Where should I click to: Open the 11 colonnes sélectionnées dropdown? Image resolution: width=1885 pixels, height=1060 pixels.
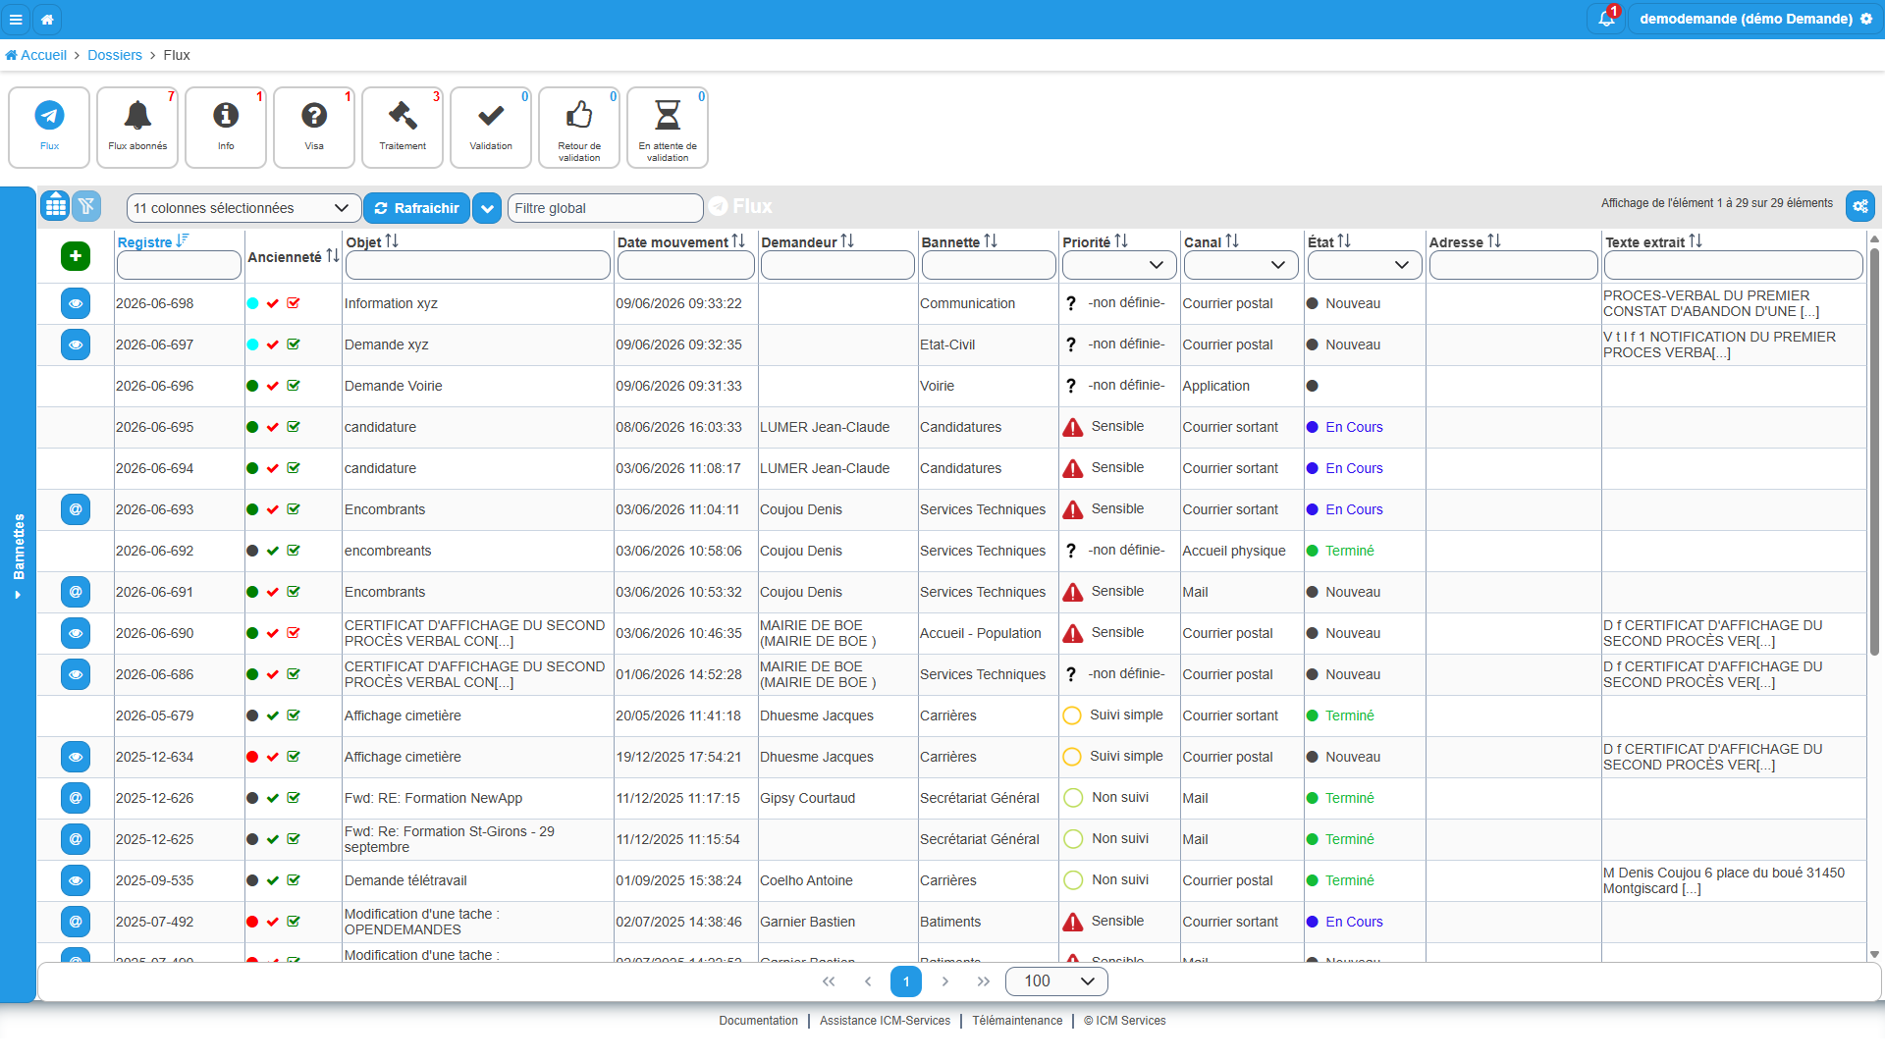(242, 208)
